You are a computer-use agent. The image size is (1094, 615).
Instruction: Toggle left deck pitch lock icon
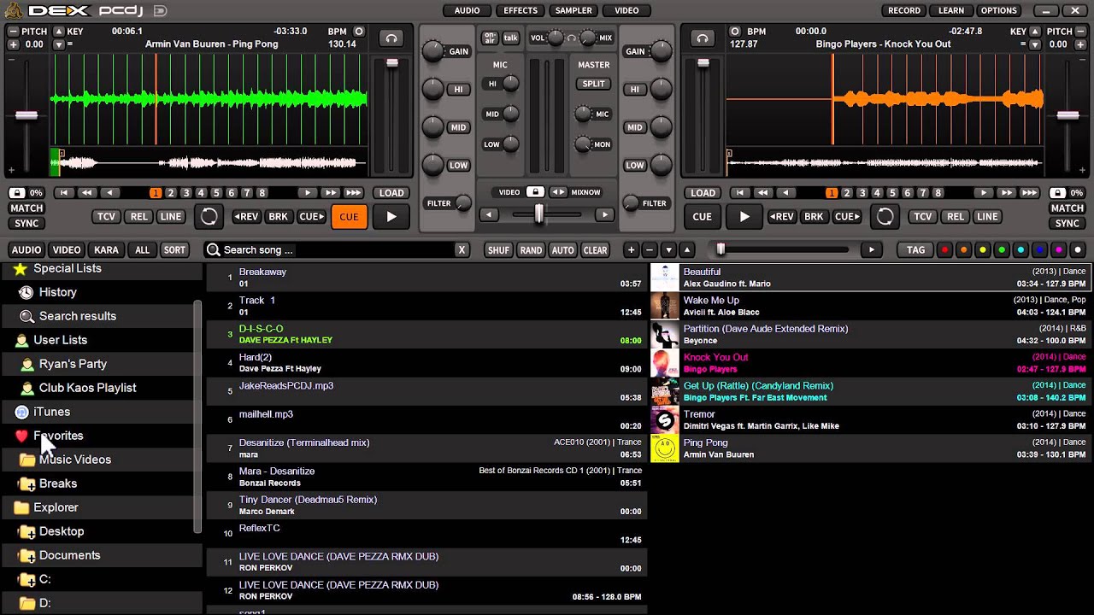(17, 193)
